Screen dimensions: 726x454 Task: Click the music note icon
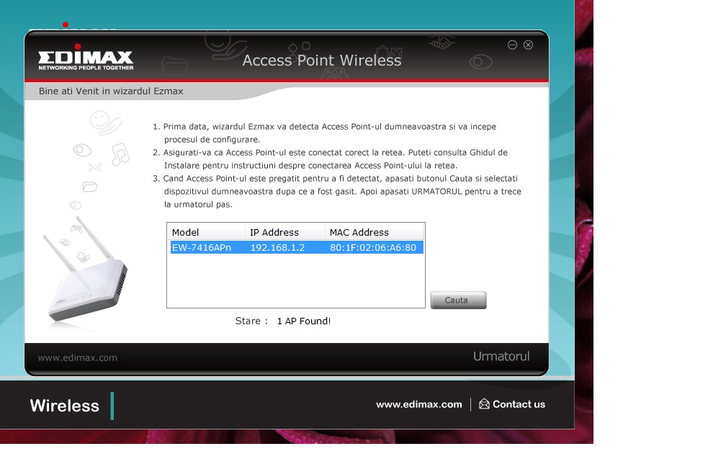click(x=120, y=153)
